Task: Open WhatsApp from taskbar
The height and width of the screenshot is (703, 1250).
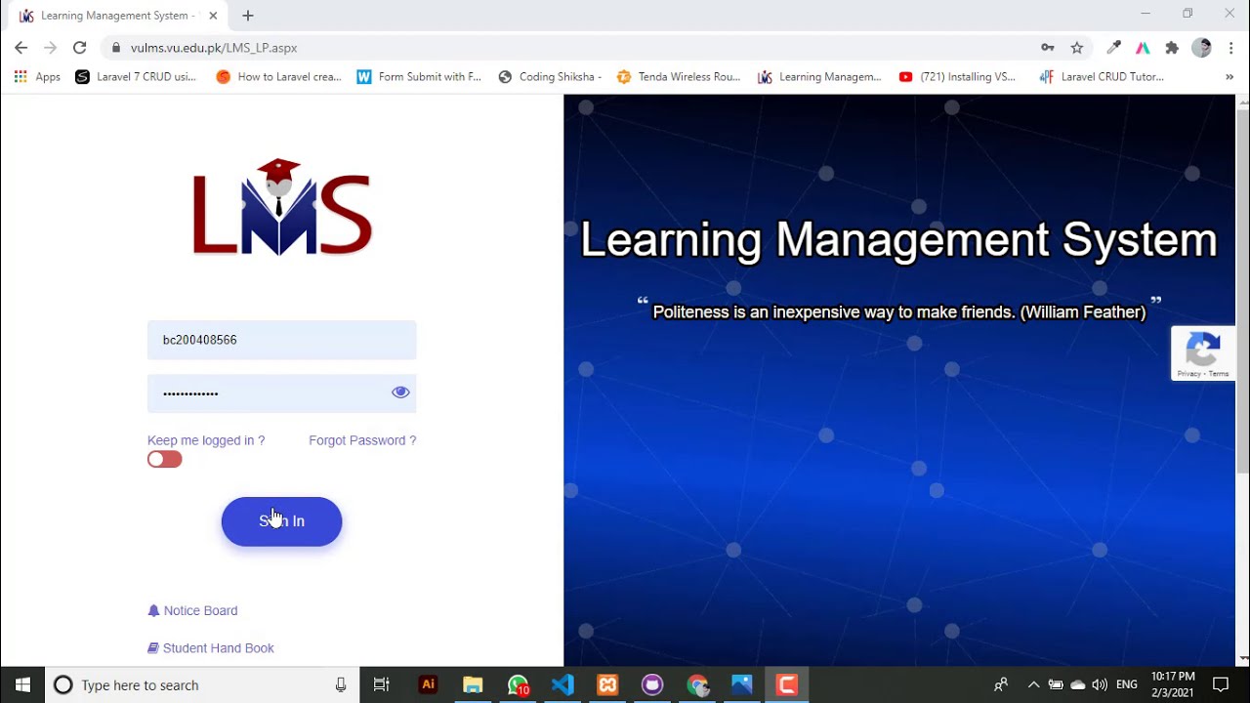Action: pyautogui.click(x=518, y=685)
